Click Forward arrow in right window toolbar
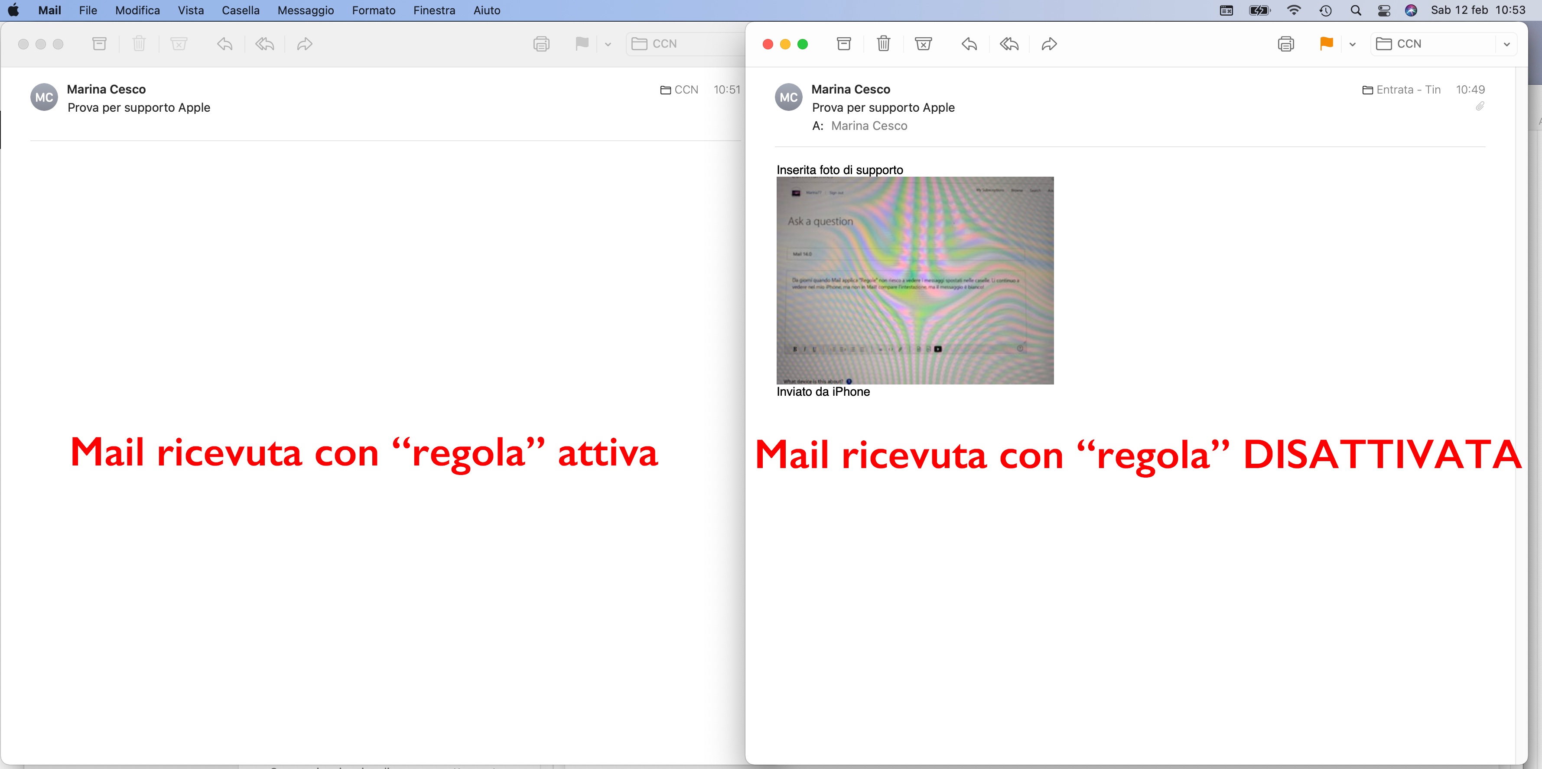Screen dimensions: 1542x769 pyautogui.click(x=1049, y=44)
